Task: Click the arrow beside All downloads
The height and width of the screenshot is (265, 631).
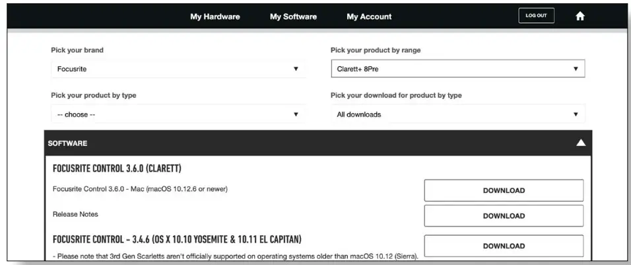Action: [576, 114]
